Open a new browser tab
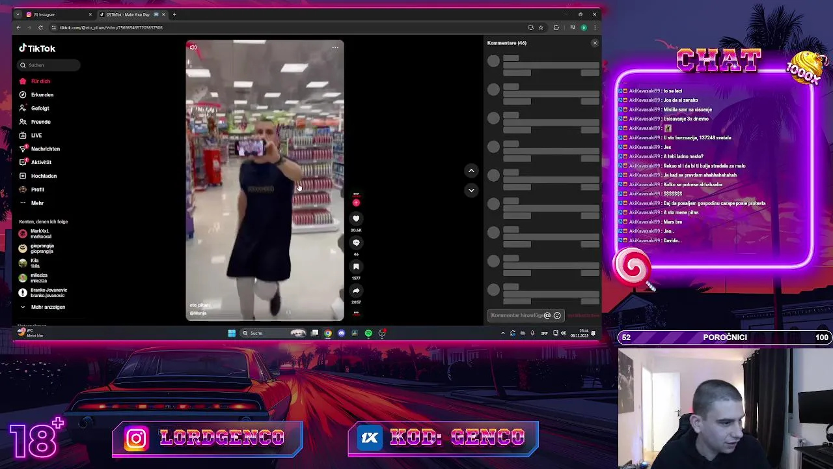833x469 pixels. pyautogui.click(x=174, y=14)
